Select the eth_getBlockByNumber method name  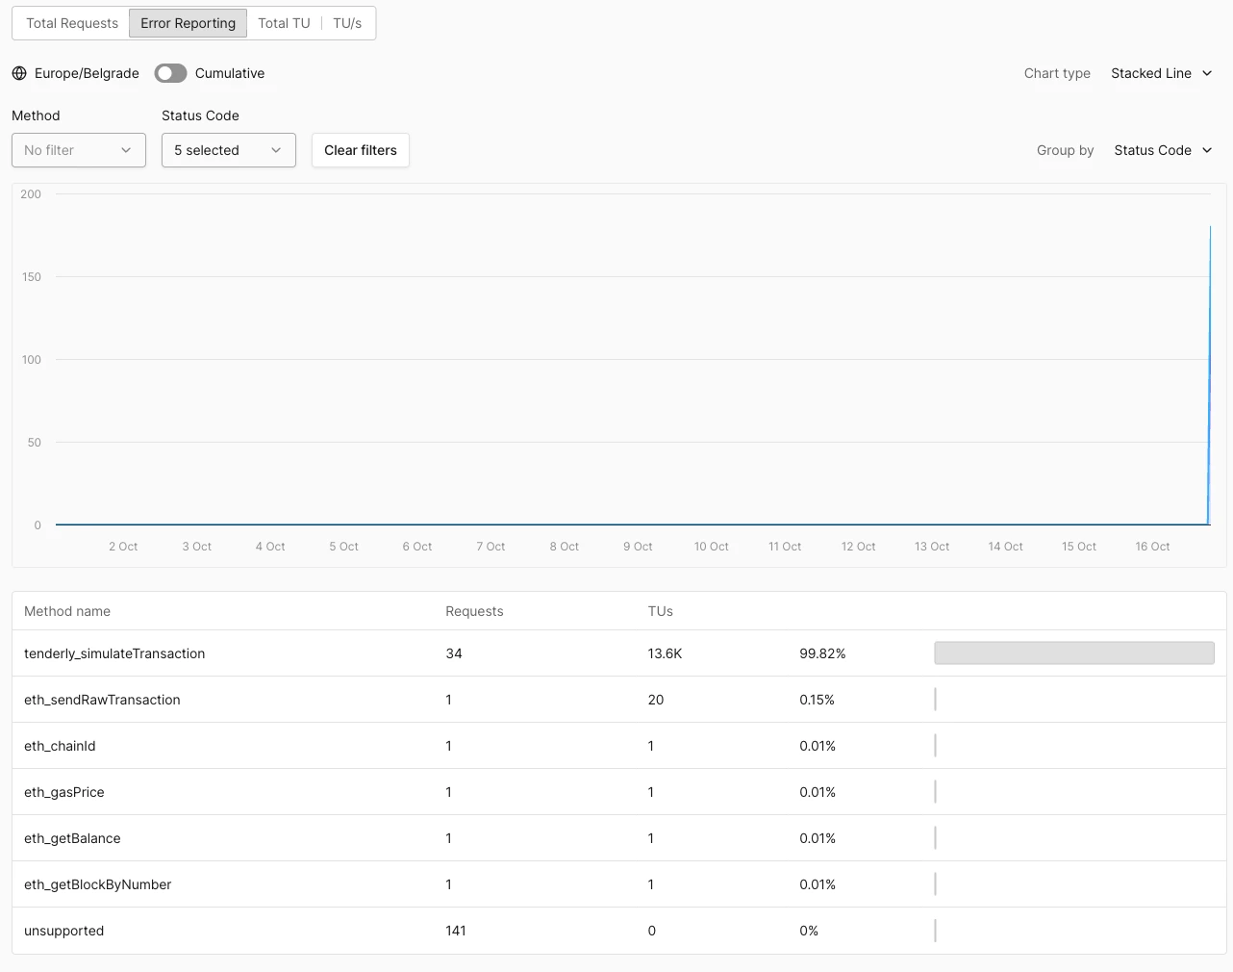click(x=98, y=884)
